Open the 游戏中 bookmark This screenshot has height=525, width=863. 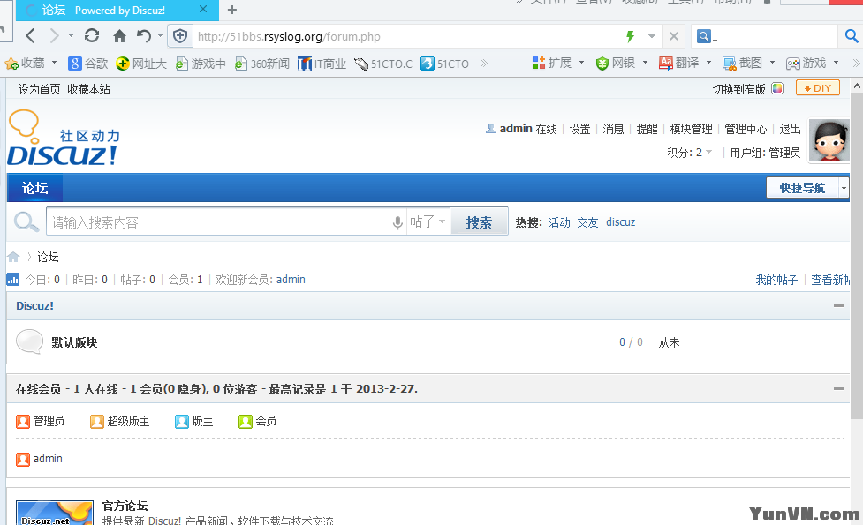point(201,64)
